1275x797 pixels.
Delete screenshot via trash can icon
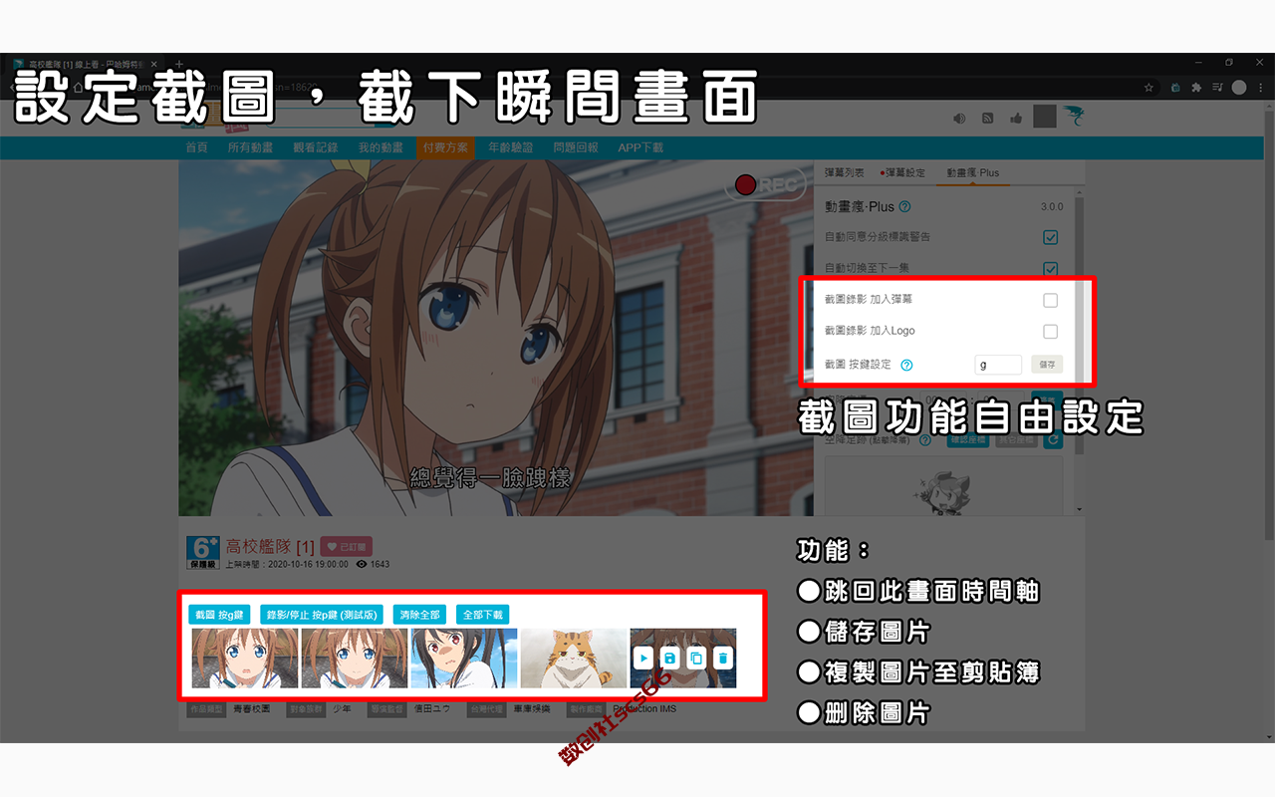pos(723,658)
